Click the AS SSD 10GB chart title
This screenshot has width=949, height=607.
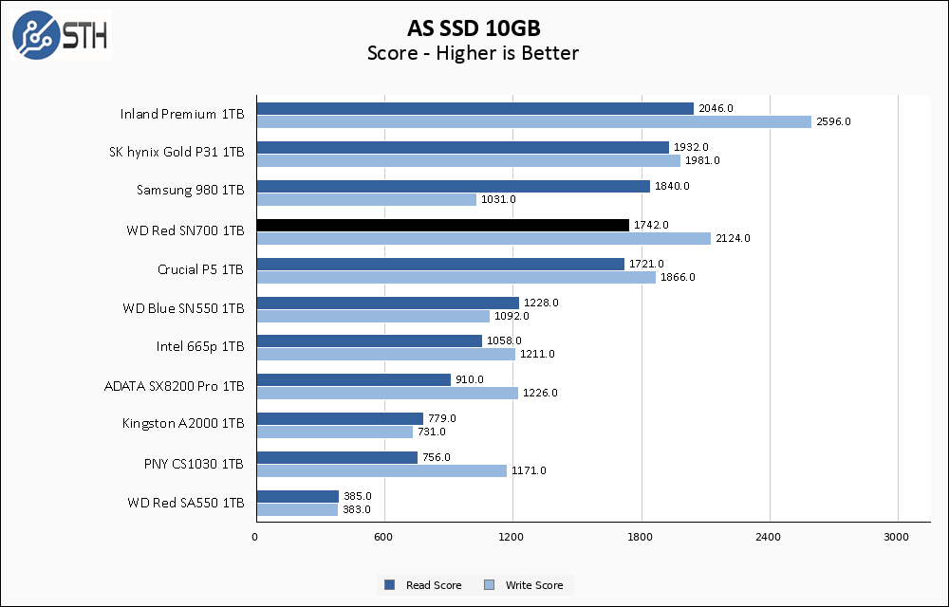474,28
